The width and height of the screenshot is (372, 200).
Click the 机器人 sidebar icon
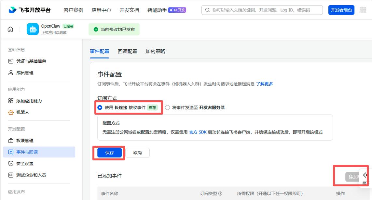click(x=11, y=112)
